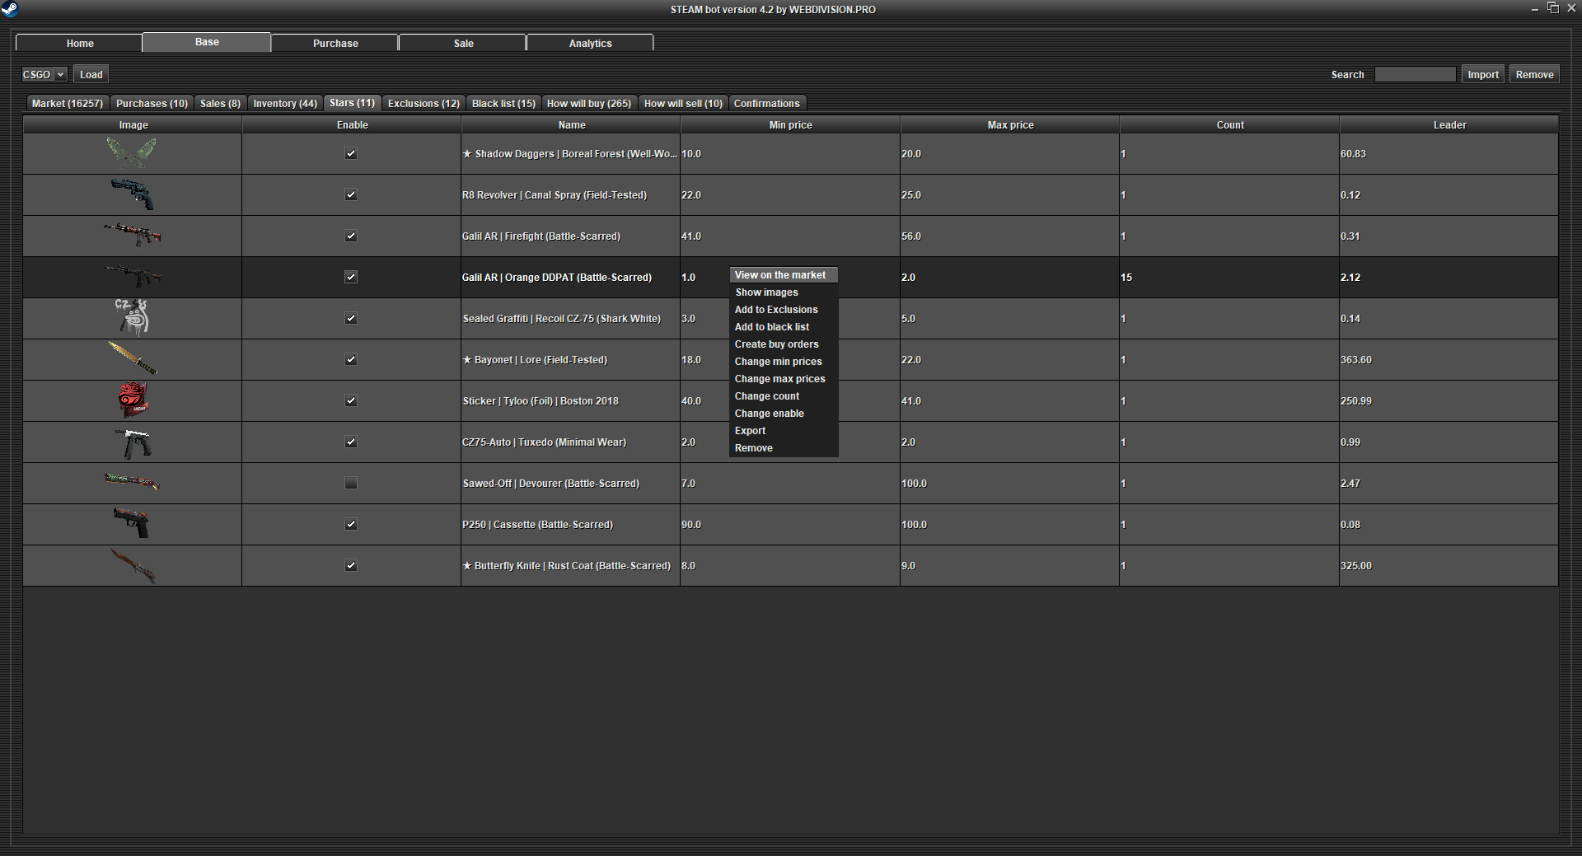Disable the P250 Cassette checkbox
The height and width of the screenshot is (856, 1582).
[x=351, y=525]
